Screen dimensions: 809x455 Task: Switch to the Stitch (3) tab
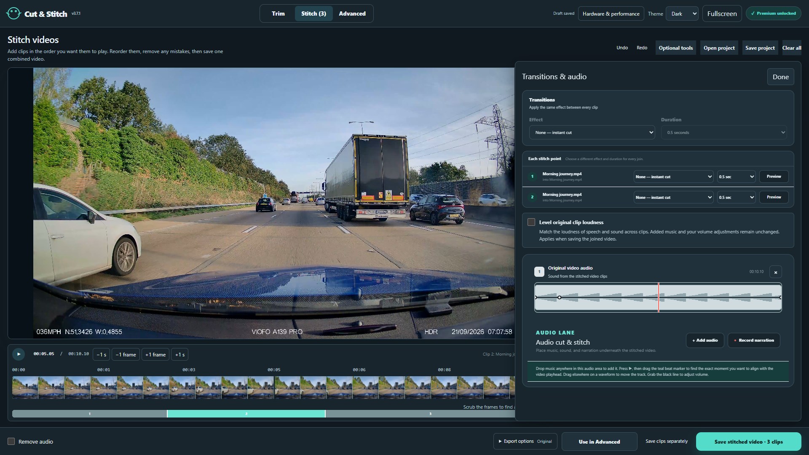click(x=313, y=13)
